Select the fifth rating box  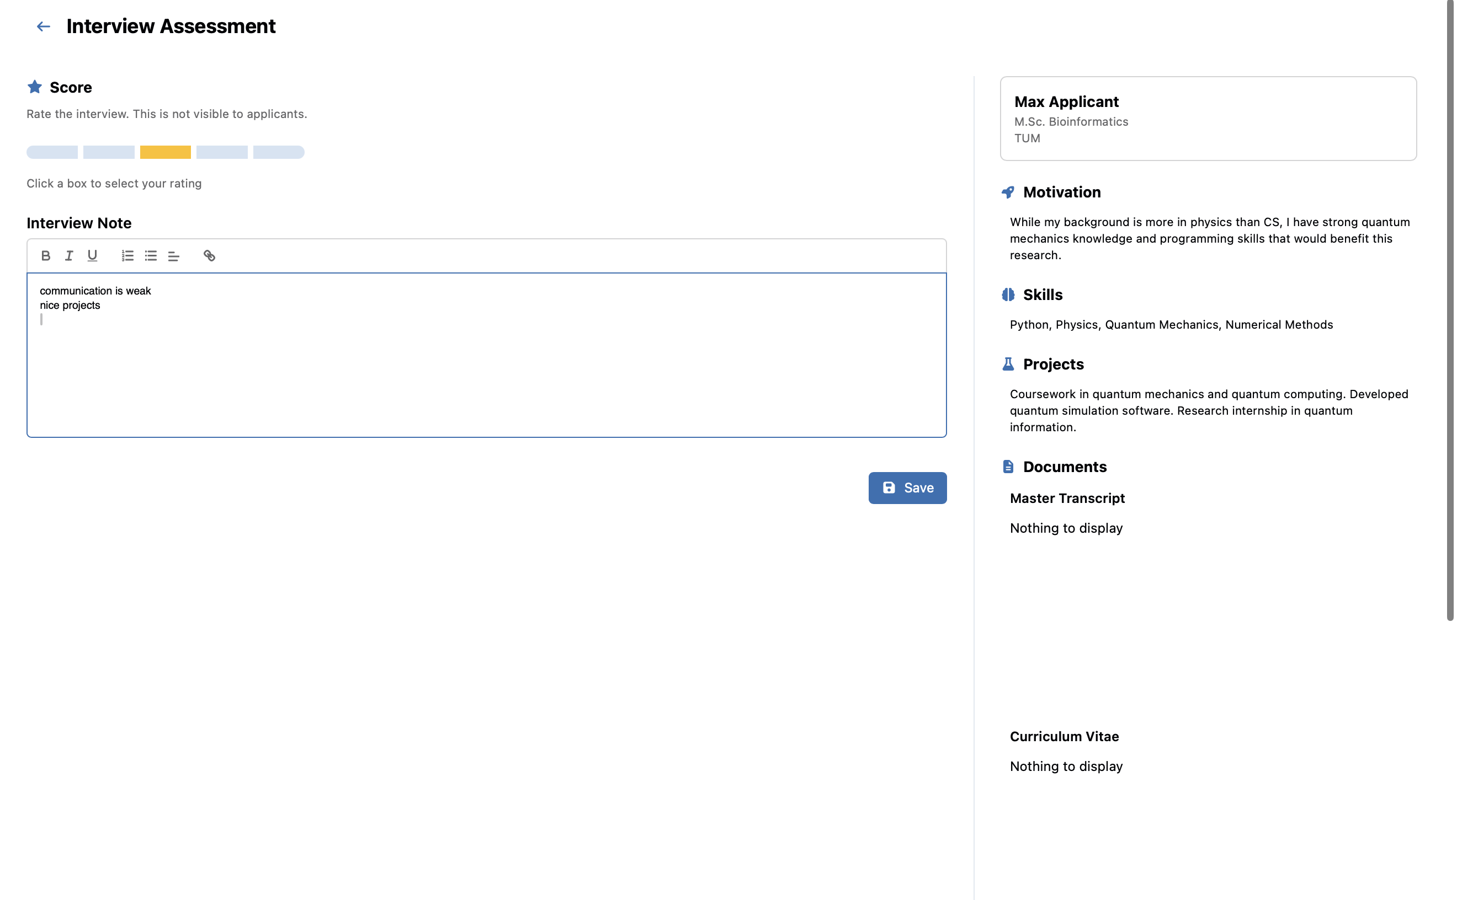(x=280, y=152)
